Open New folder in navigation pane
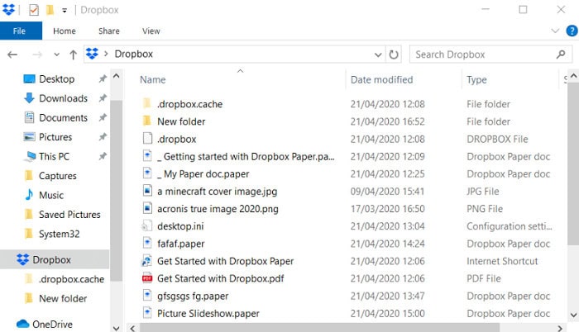 click(x=63, y=298)
